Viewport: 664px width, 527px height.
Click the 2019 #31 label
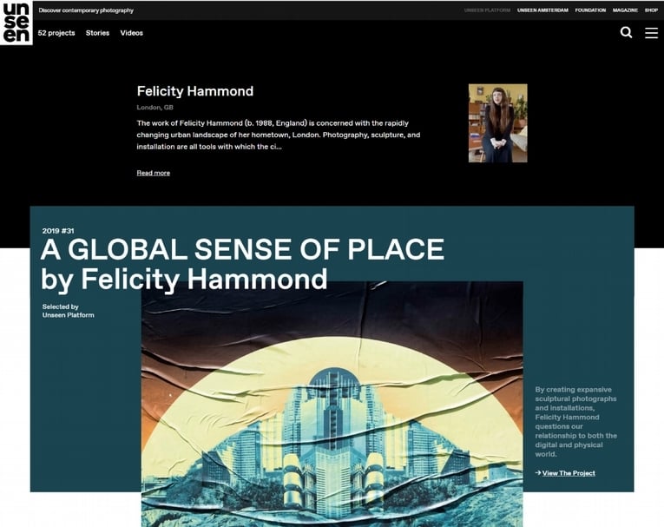pos(58,231)
